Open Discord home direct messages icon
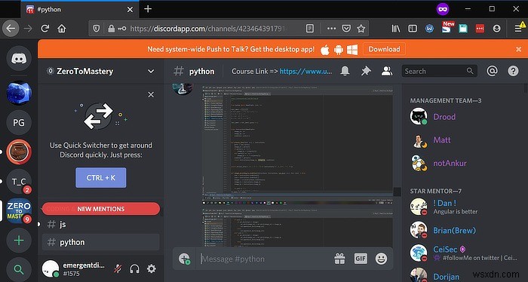 19,59
